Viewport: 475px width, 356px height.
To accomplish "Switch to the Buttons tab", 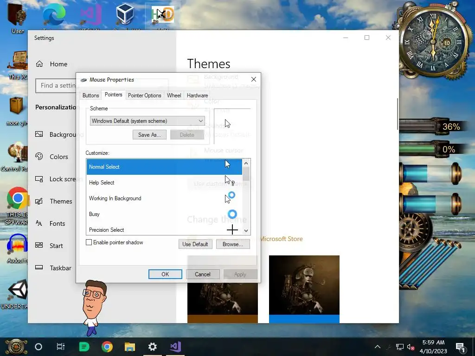I will point(90,95).
